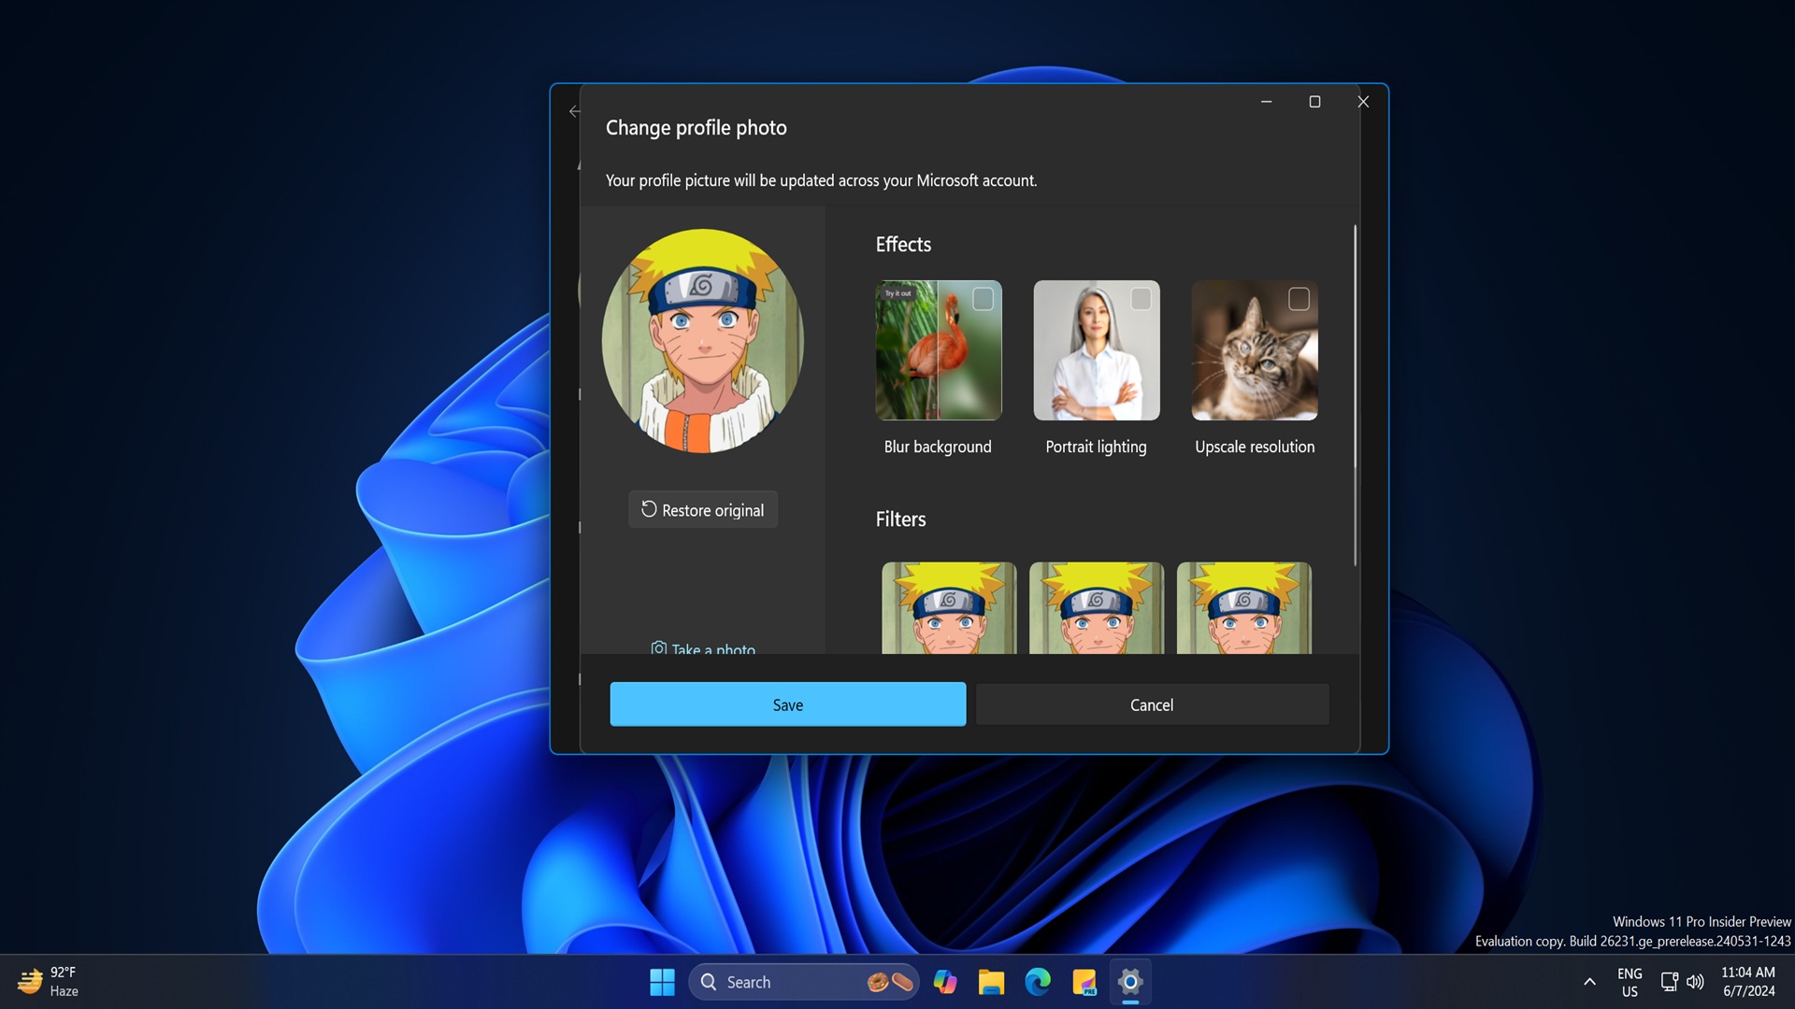Image resolution: width=1795 pixels, height=1009 pixels.
Task: Check the Portrait lighting effect checkbox
Action: pyautogui.click(x=1141, y=299)
